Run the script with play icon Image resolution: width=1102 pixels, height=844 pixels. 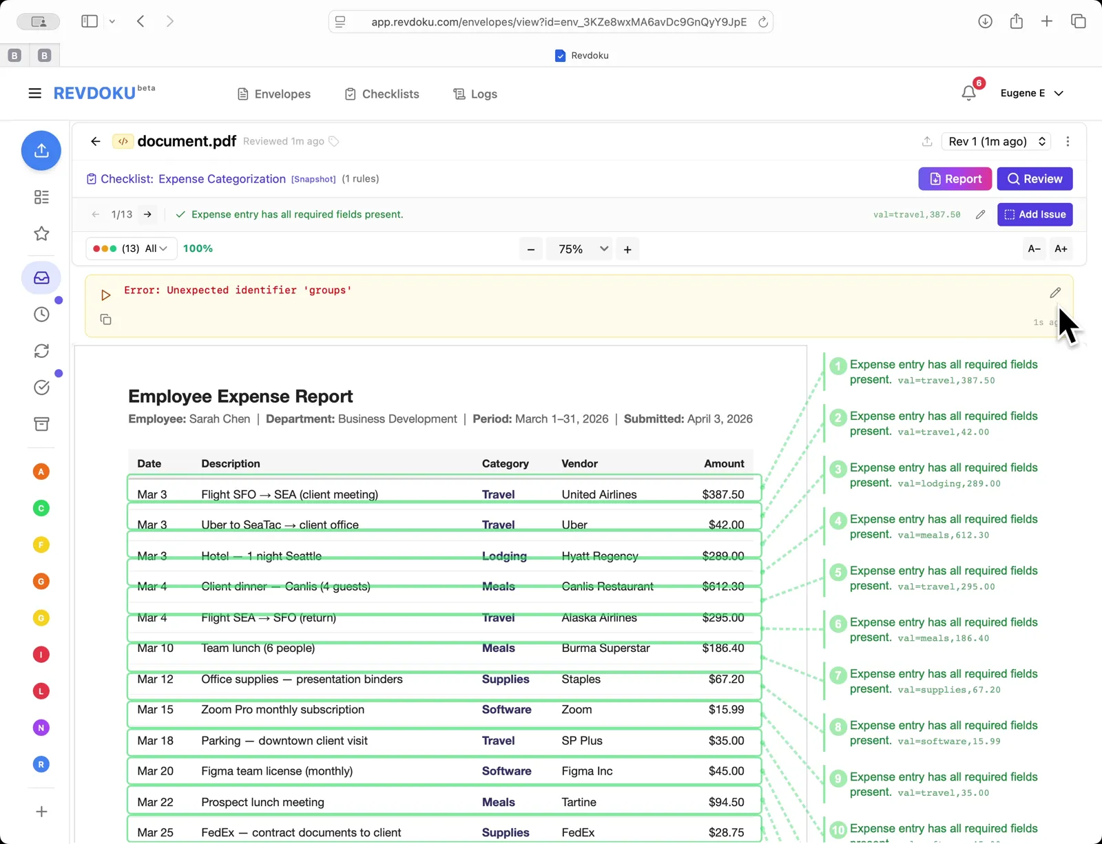tap(105, 295)
